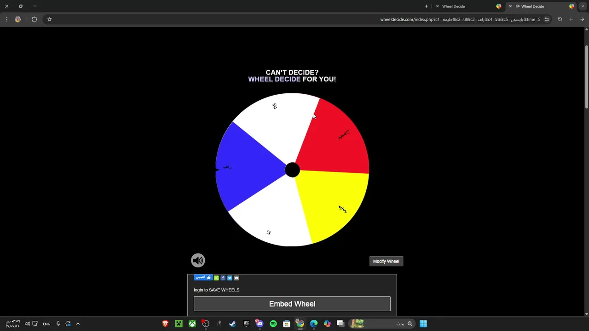
Task: Open OBS Studio from the taskbar
Action: click(206, 324)
